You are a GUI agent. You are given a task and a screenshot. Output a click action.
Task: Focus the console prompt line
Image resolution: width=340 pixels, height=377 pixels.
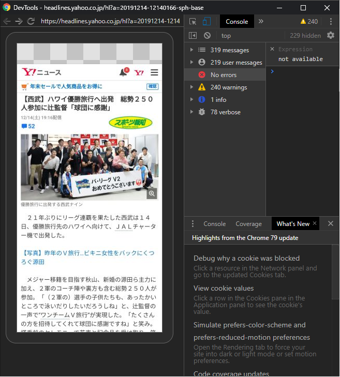(x=304, y=71)
